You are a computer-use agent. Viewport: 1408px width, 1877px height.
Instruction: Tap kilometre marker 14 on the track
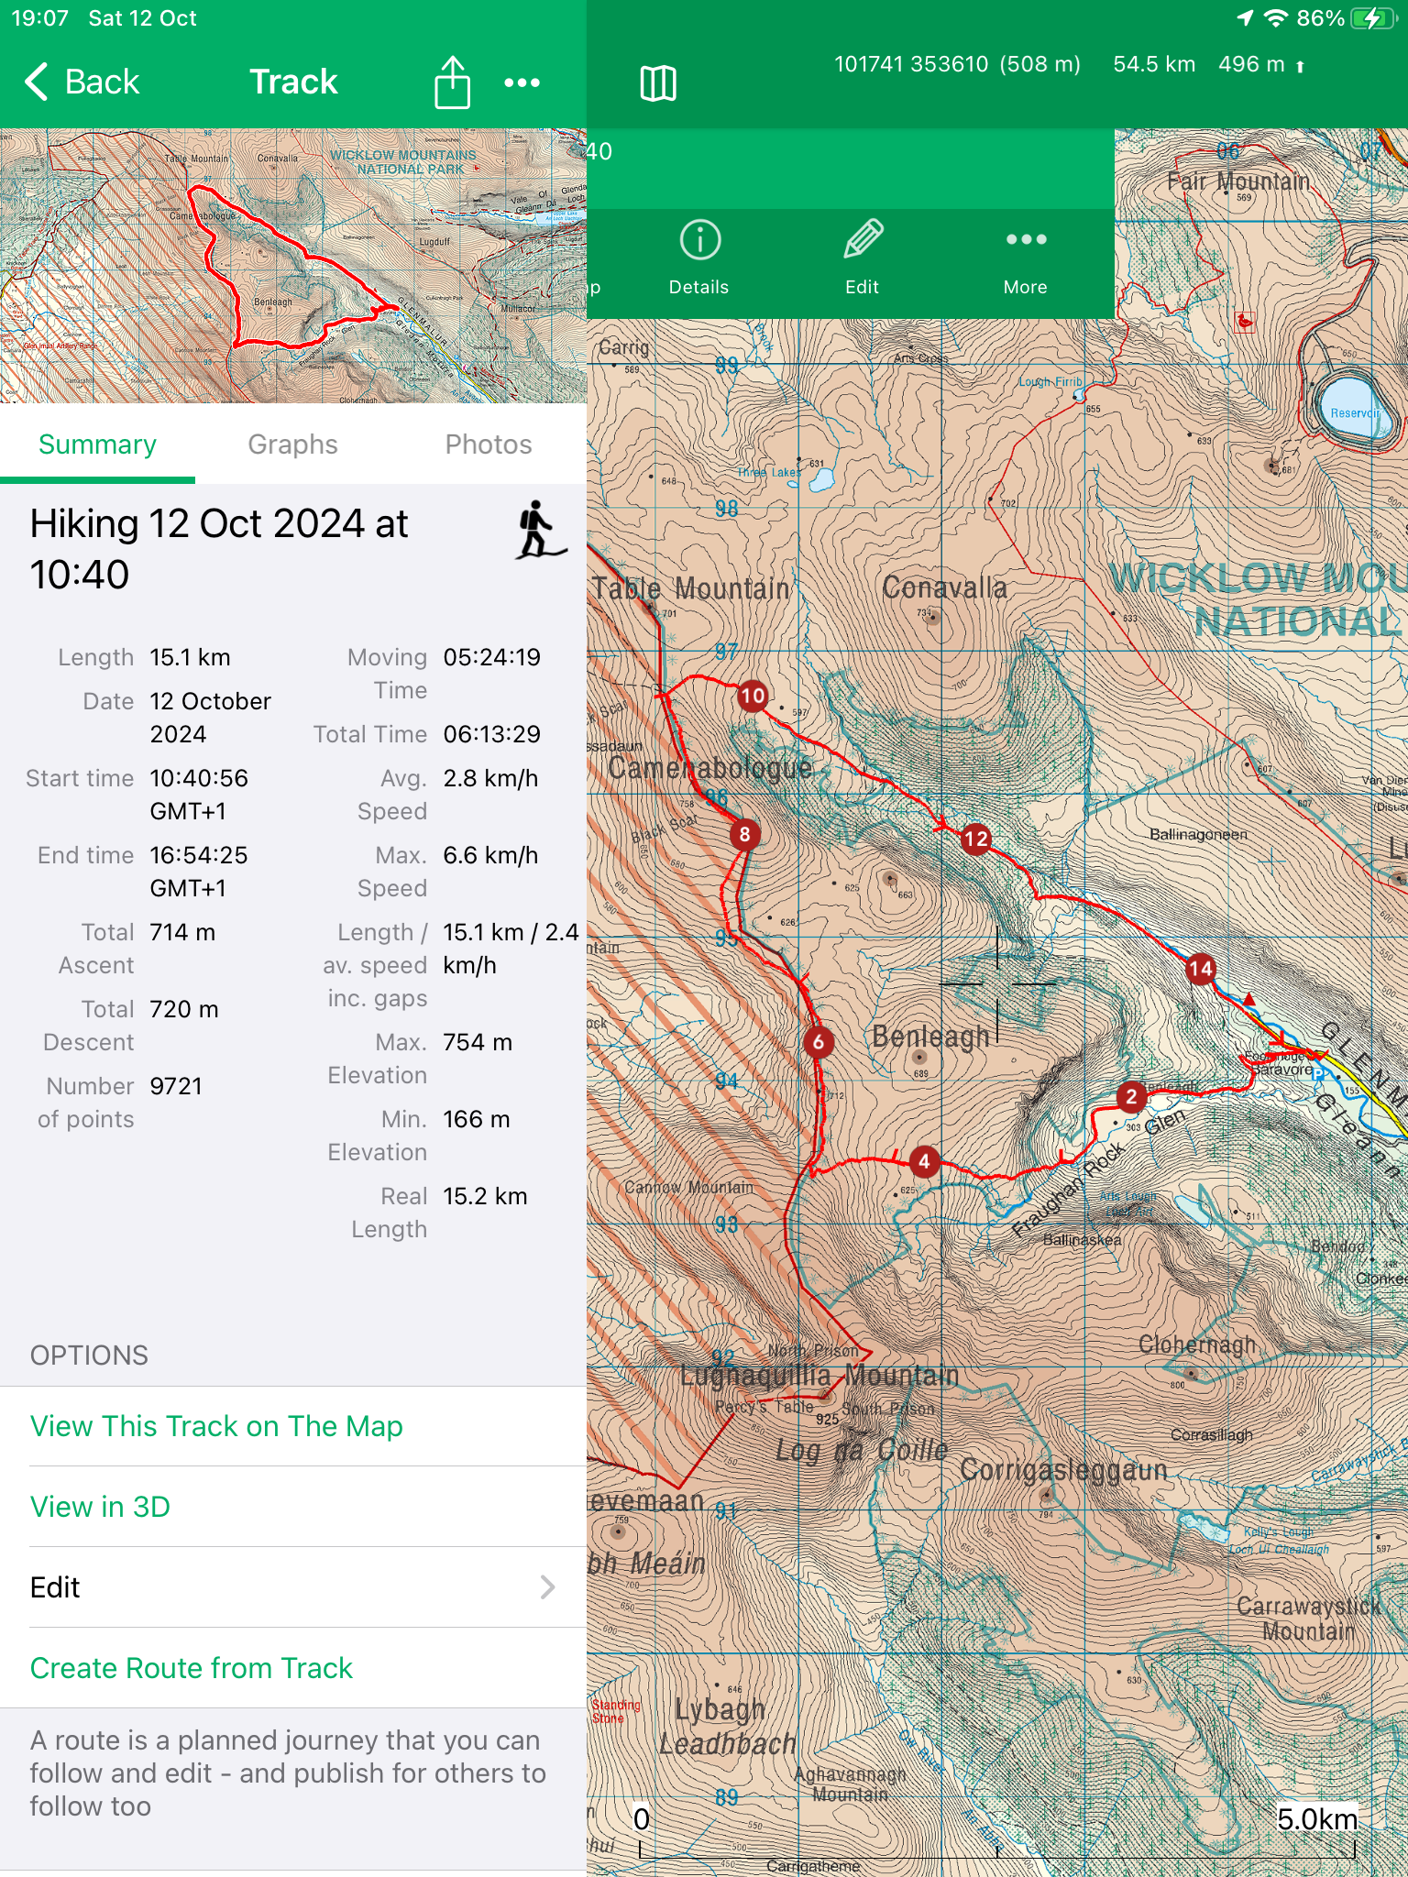point(1200,969)
